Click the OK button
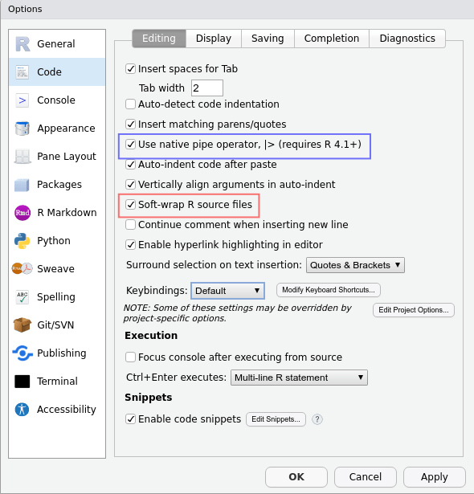Screen dimensions: 474x494 296,477
